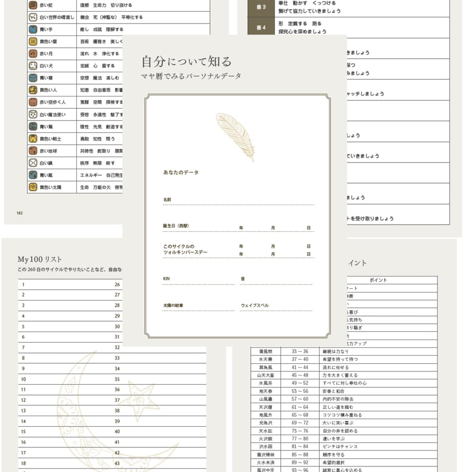Click the 白い犬 seal icon
Screen dimensions: 472x472
tap(33, 66)
